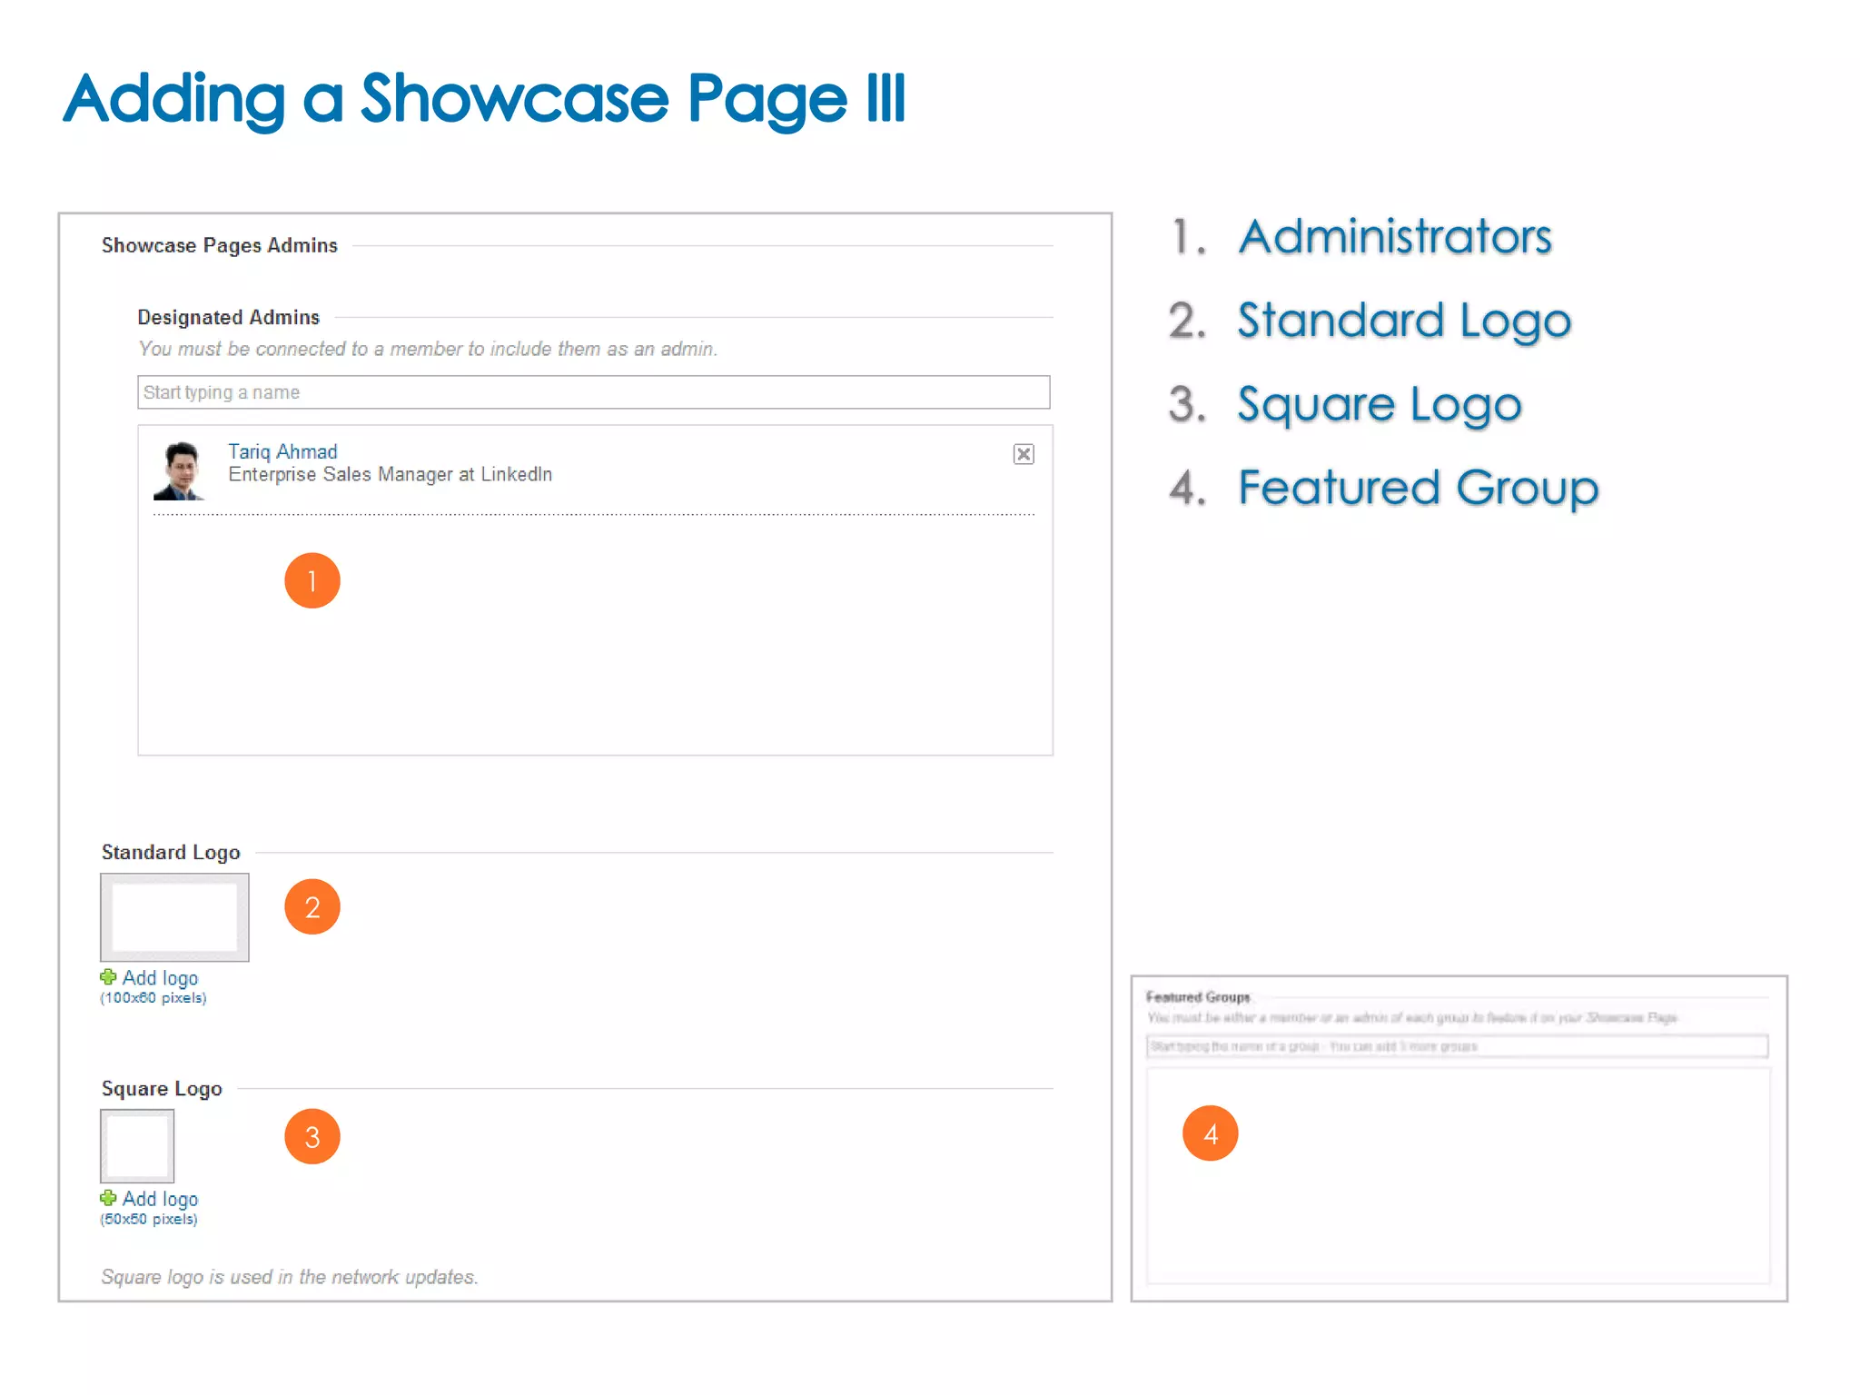The width and height of the screenshot is (1860, 1395).
Task: Click Tariq Ahmad's profile photo
Action: 181,470
